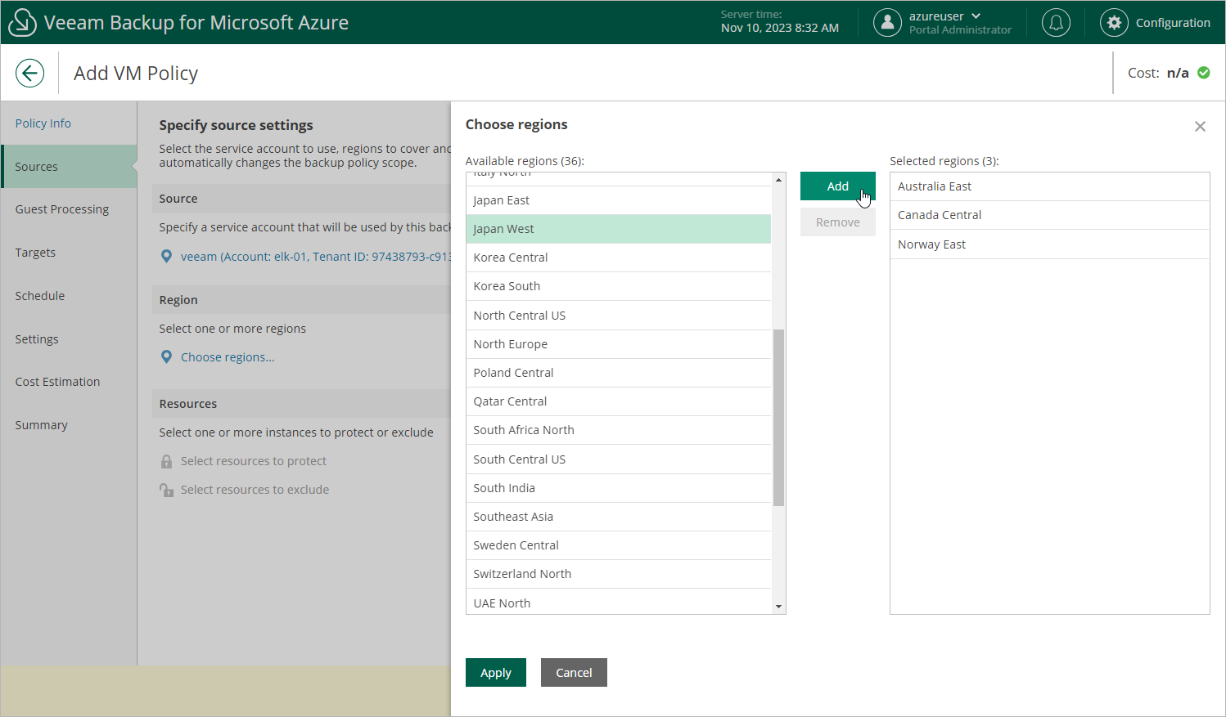Select Korea Central region
The width and height of the screenshot is (1226, 717).
619,258
